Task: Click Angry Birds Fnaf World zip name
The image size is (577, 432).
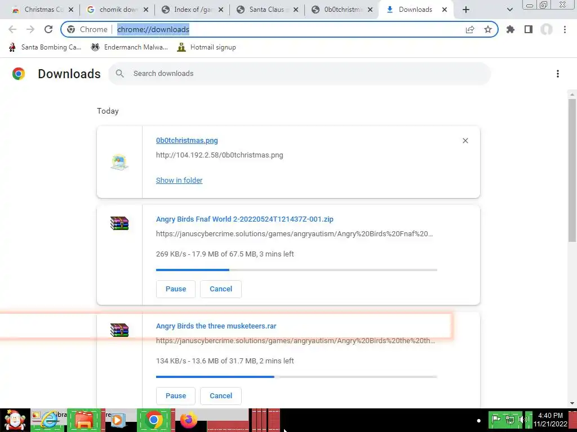Action: coord(245,219)
